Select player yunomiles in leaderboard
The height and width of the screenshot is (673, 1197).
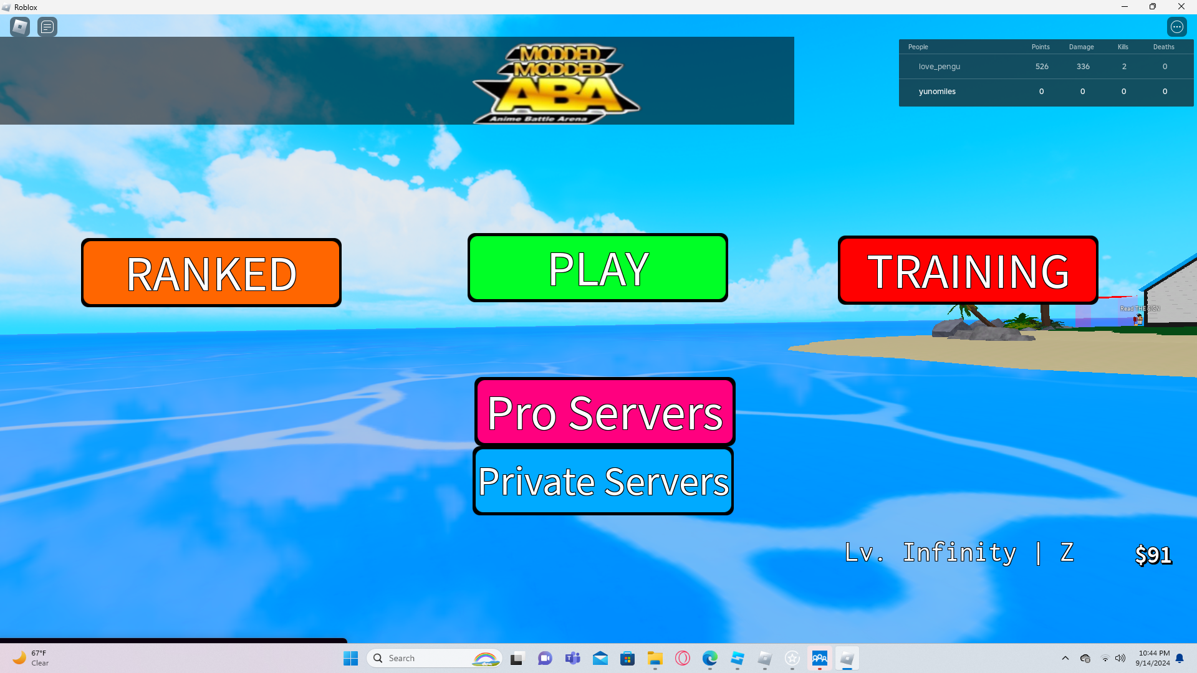click(937, 92)
